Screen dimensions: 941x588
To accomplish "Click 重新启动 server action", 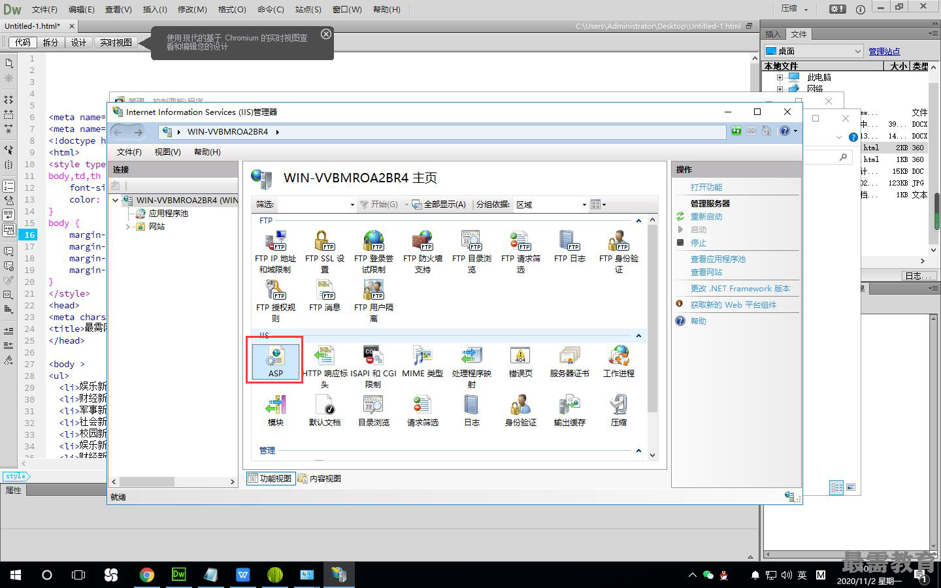I will [706, 216].
